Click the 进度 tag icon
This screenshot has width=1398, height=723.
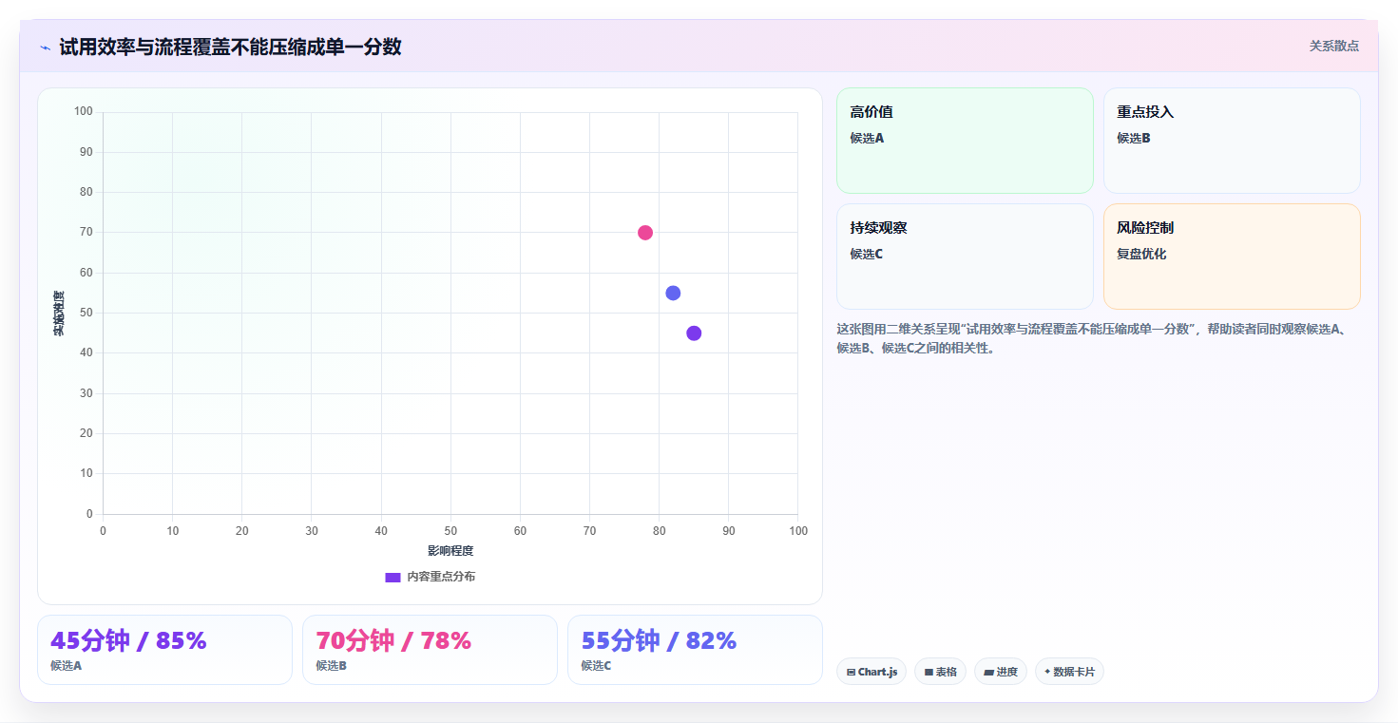click(x=988, y=673)
